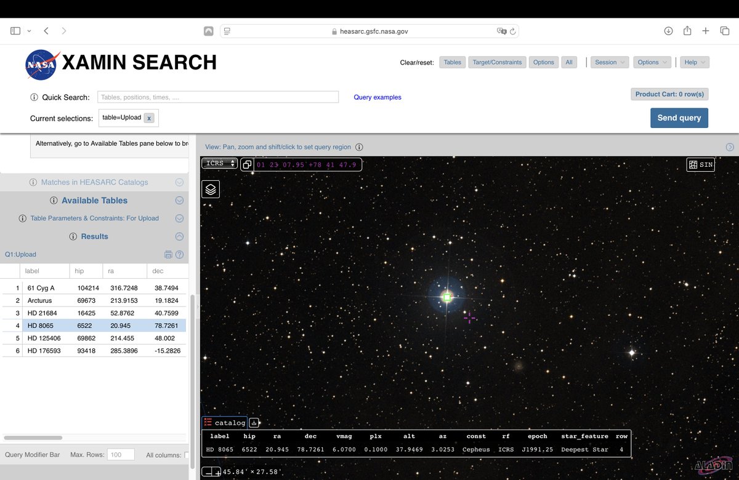Image resolution: width=739 pixels, height=480 pixels.
Task: Open Quick Search info icon
Action: [34, 97]
